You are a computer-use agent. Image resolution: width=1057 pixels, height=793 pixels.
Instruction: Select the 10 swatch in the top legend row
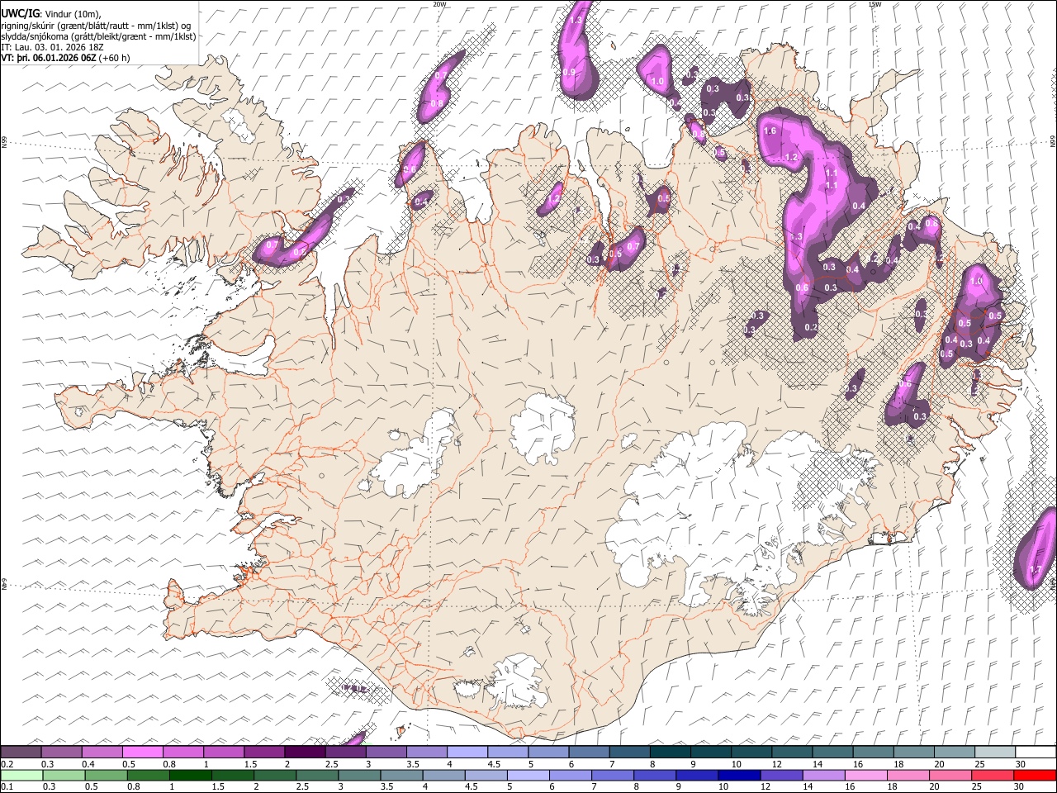[x=751, y=752]
